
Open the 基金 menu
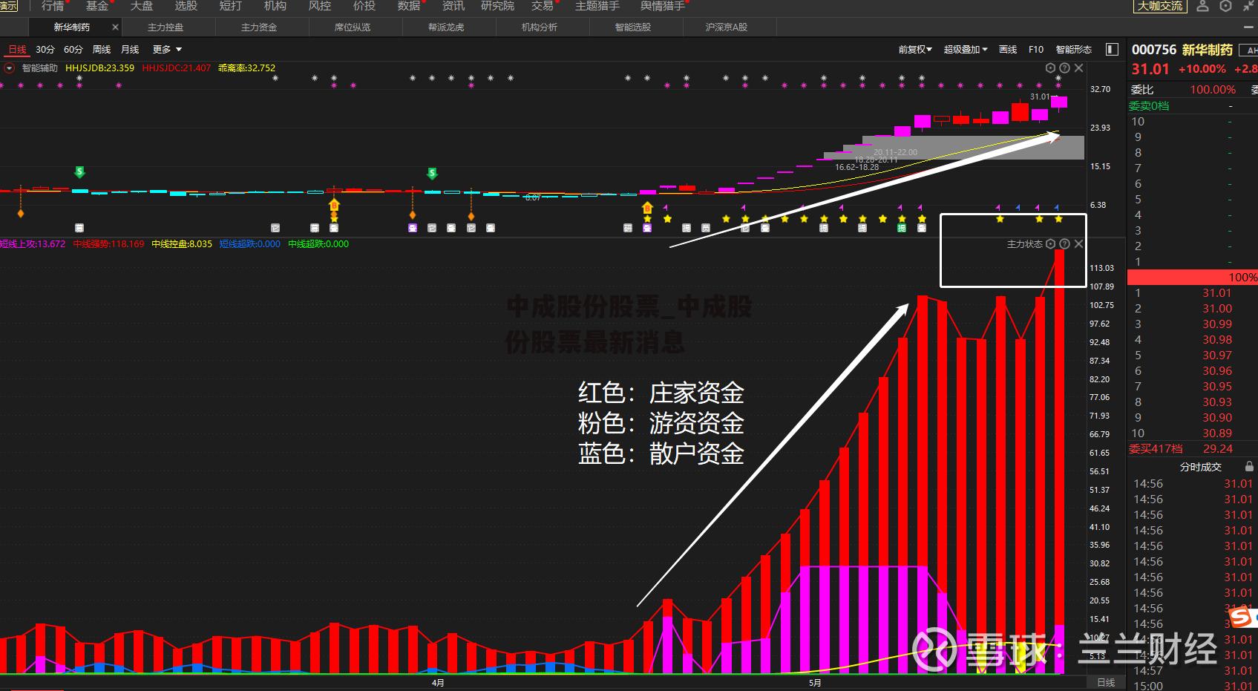pos(97,6)
